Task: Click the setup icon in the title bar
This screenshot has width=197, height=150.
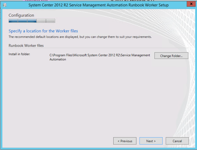Action: click(x=5, y=4)
